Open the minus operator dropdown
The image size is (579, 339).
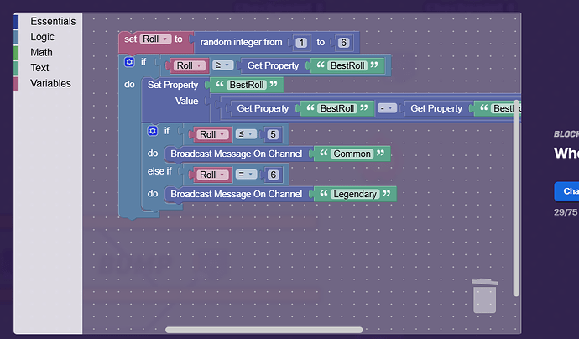(x=387, y=108)
